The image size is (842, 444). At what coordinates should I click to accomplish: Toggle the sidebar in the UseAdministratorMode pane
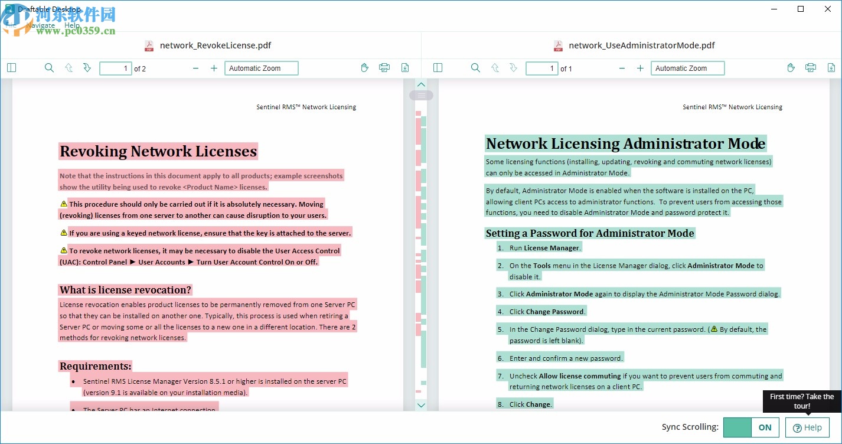438,68
